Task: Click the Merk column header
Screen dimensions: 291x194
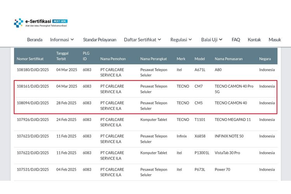Action: 181,59
